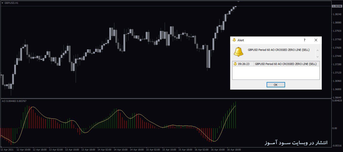Close the Alert dialog window
Screen dimensions: 343x152
coord(316,40)
